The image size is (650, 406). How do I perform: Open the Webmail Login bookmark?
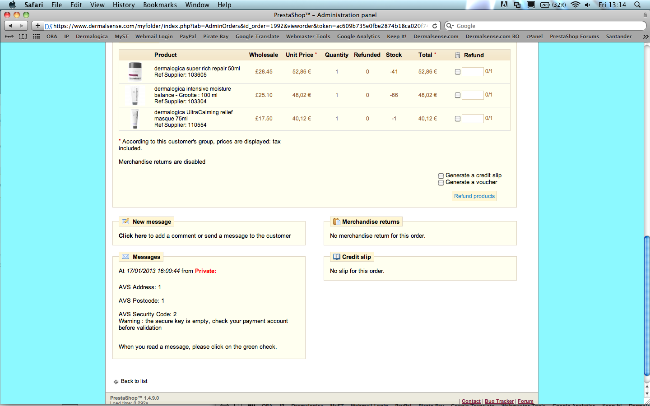(x=154, y=37)
